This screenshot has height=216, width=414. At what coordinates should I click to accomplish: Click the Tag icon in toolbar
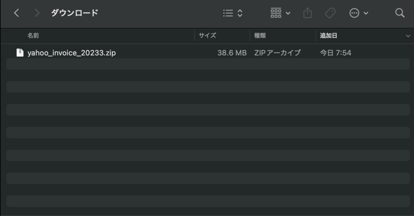pos(330,13)
